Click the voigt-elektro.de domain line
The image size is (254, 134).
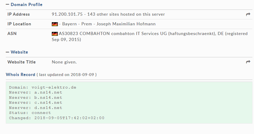(x=43, y=87)
